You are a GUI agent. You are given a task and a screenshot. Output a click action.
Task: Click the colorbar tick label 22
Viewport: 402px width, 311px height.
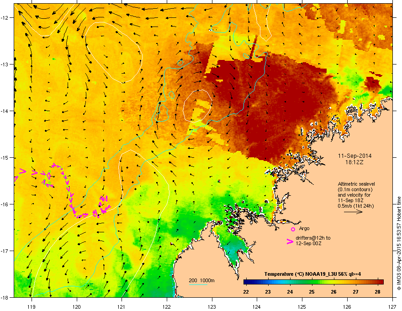coord(246,292)
